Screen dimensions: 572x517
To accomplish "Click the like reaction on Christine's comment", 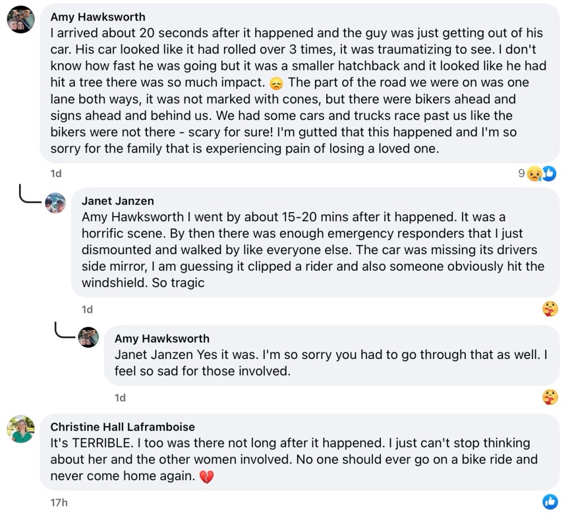I will tap(550, 502).
